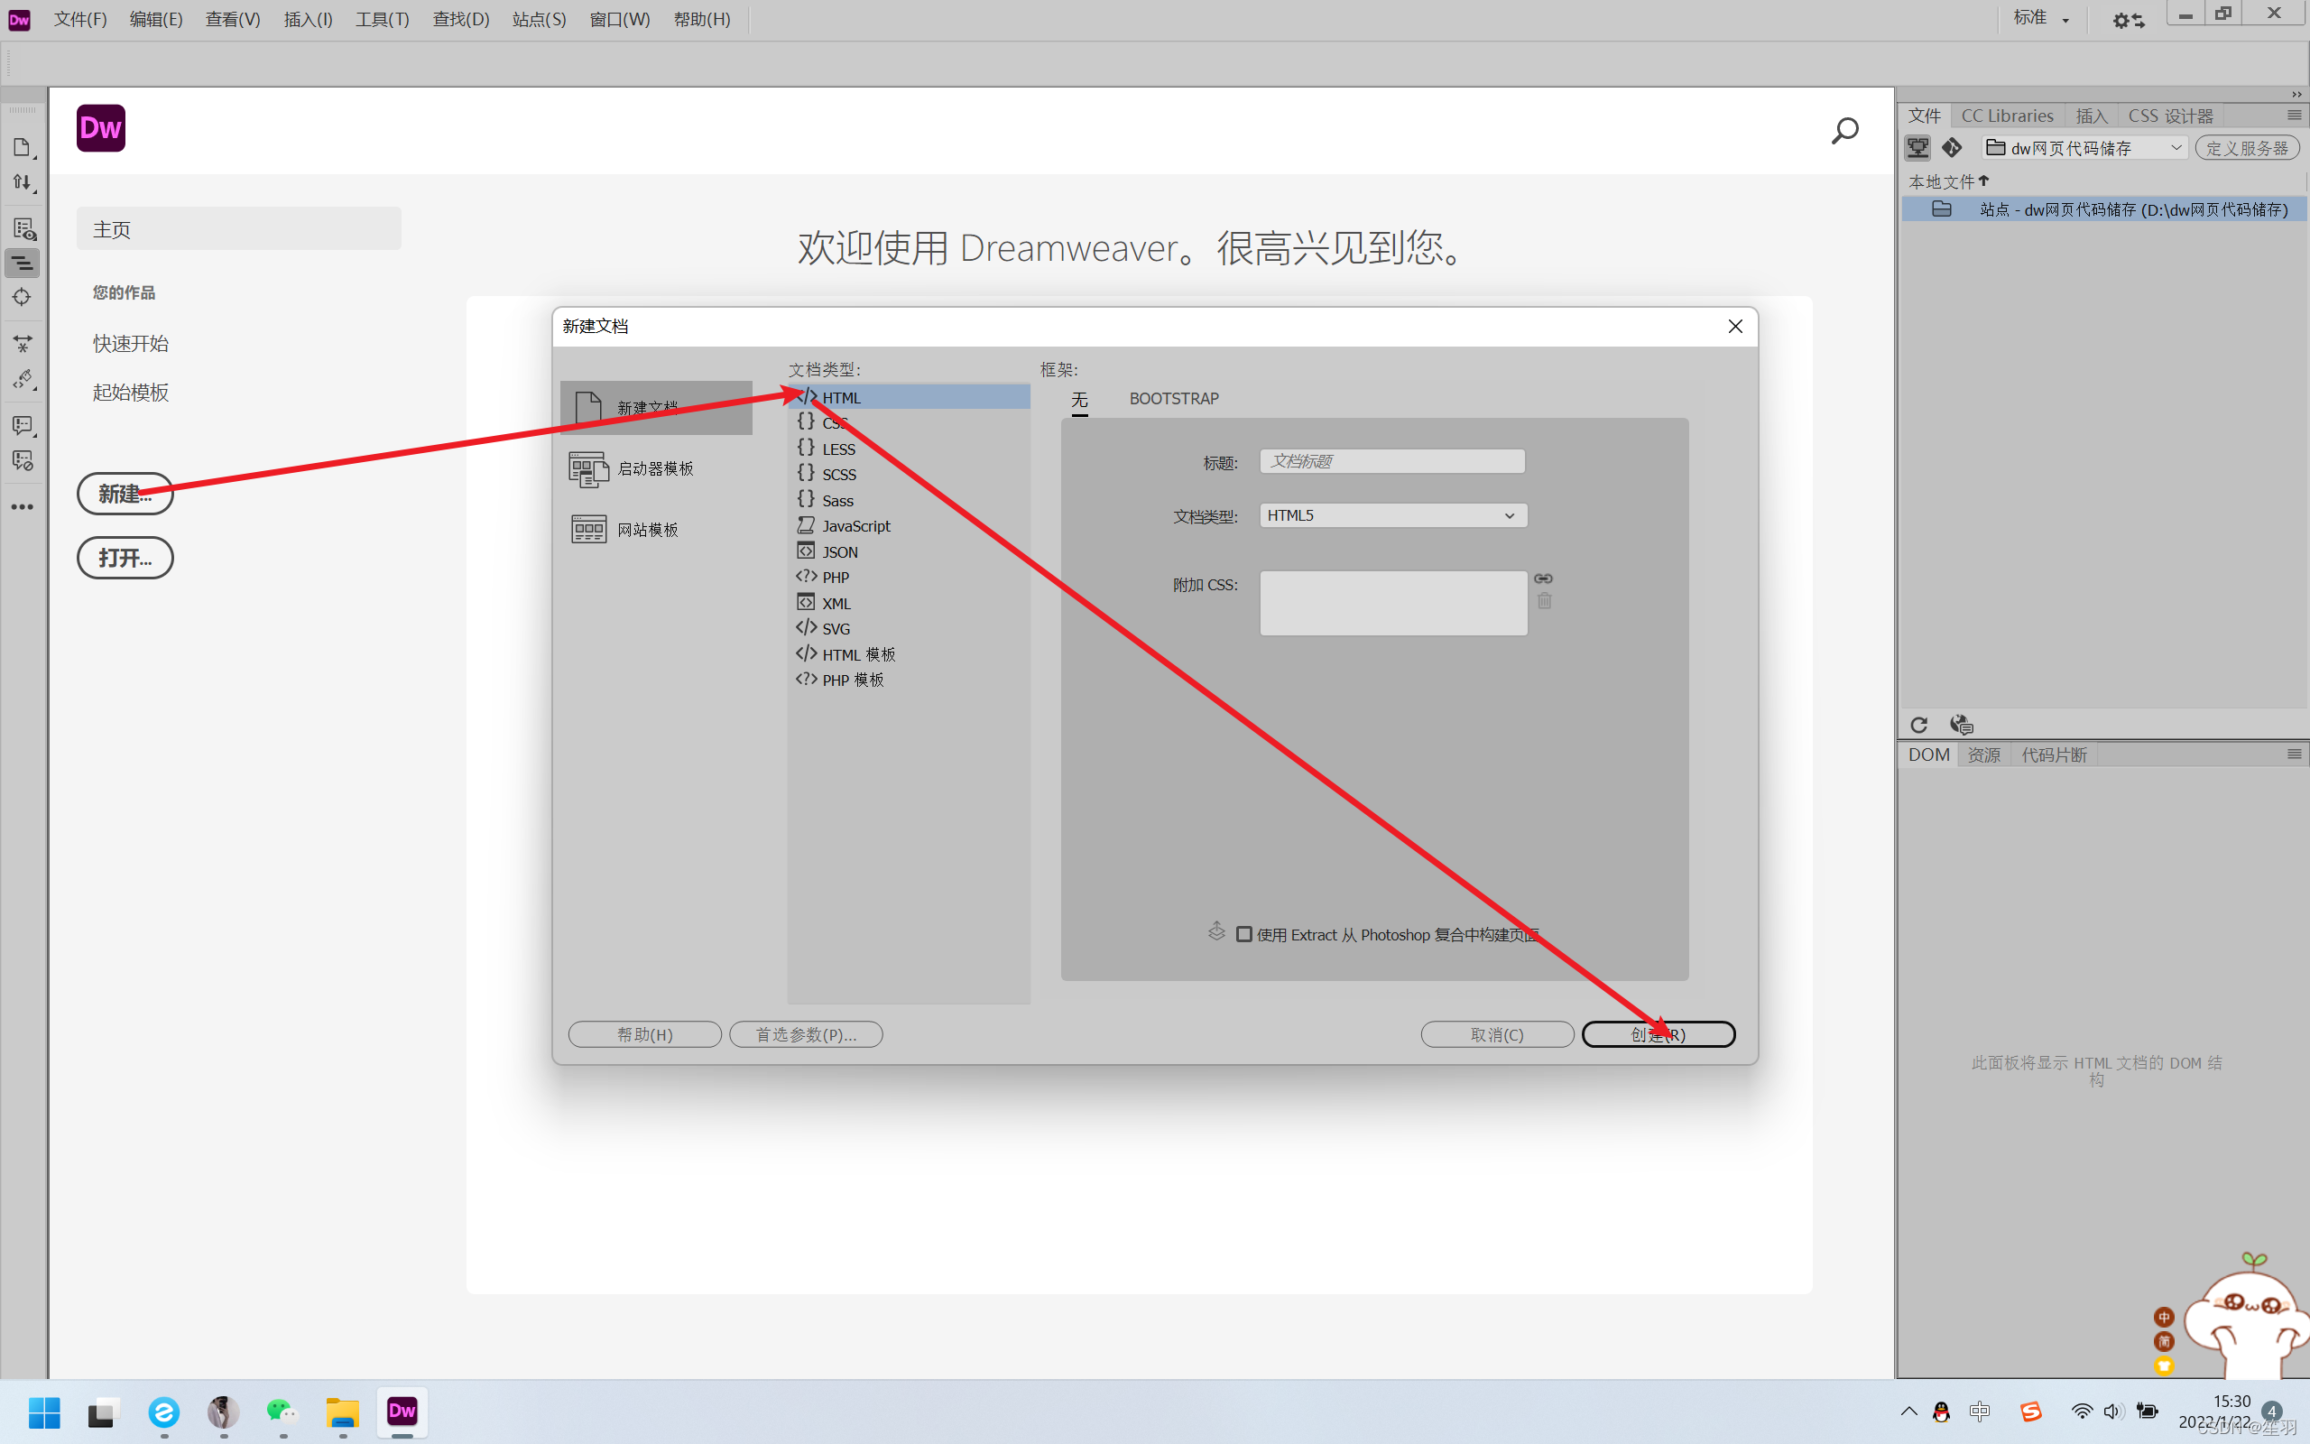This screenshot has height=1444, width=2310.
Task: Click the document title input field
Action: click(1391, 461)
